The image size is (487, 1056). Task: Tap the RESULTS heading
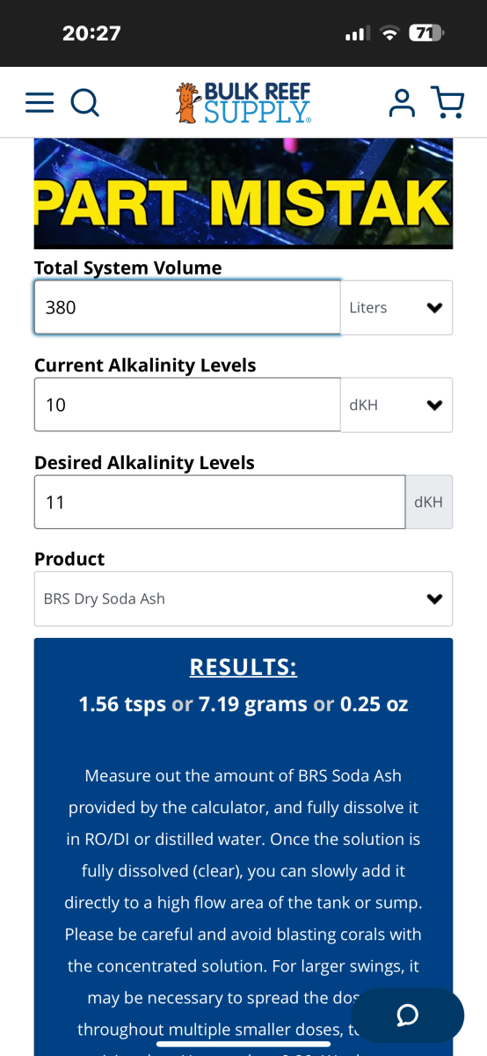(243, 667)
